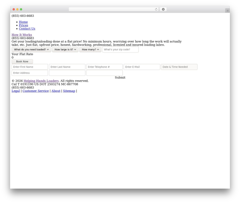Click the circular extension icon beside address bar
The image size is (240, 203).
[x=163, y=9]
